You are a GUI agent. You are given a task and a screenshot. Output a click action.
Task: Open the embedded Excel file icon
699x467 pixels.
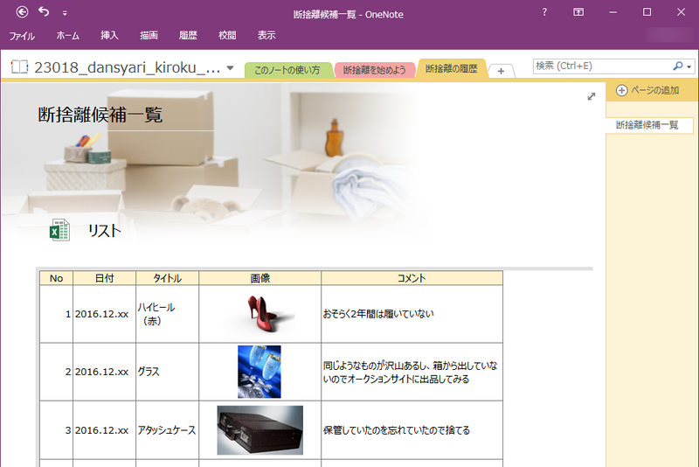[x=59, y=230]
